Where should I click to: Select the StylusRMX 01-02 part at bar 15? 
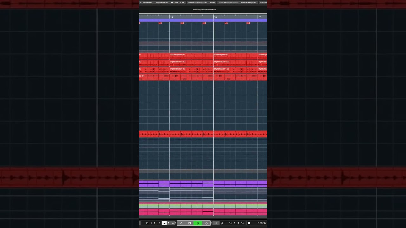pyautogui.click(x=192, y=63)
